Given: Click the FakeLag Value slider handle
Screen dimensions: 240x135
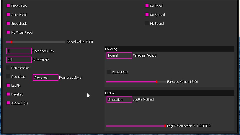Looking at the screenshot, I should pyautogui.click(x=156, y=82).
